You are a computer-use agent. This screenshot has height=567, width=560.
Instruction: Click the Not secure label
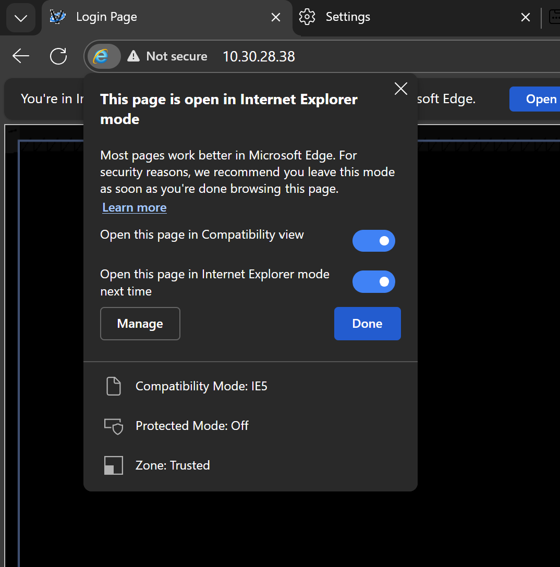tap(177, 56)
